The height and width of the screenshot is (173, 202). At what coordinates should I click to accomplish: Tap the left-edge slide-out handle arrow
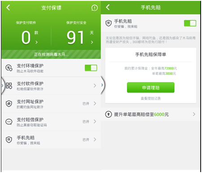click(3, 86)
